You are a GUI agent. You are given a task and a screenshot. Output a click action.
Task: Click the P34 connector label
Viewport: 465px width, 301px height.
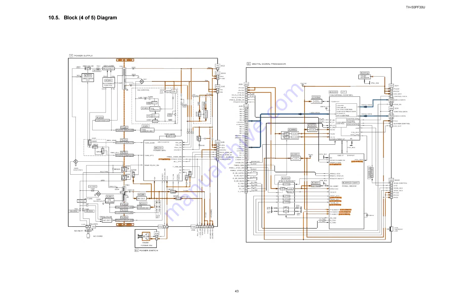160,227
